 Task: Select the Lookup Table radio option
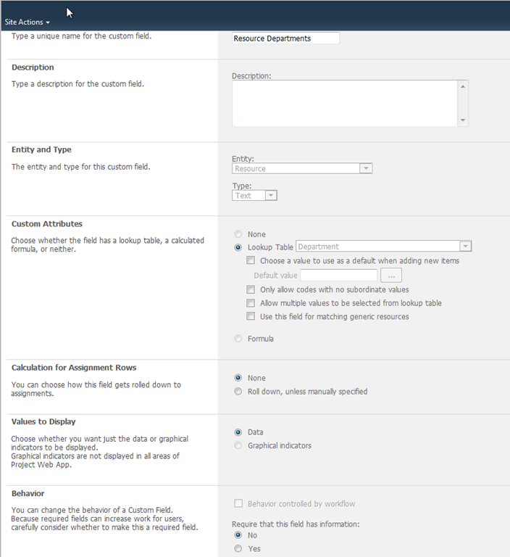tap(238, 247)
